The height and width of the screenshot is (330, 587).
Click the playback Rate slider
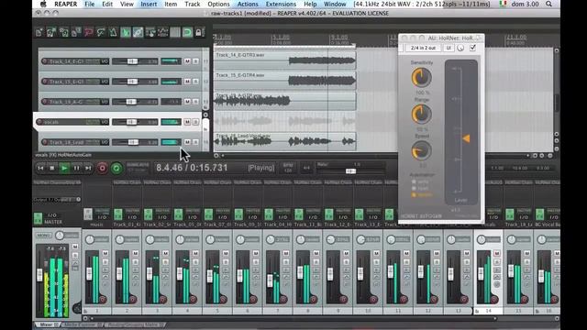350,171
